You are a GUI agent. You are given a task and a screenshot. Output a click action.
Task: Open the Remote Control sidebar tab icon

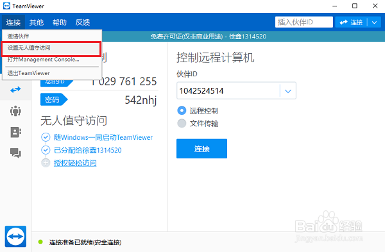[x=15, y=90]
